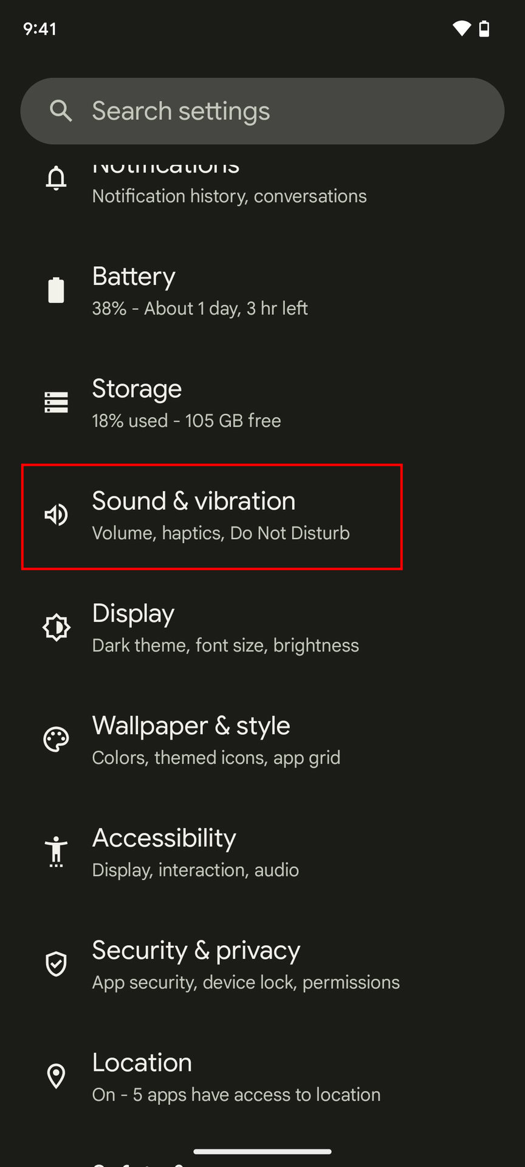This screenshot has width=525, height=1167.
Task: Tap the Battery icon
Action: 57,290
